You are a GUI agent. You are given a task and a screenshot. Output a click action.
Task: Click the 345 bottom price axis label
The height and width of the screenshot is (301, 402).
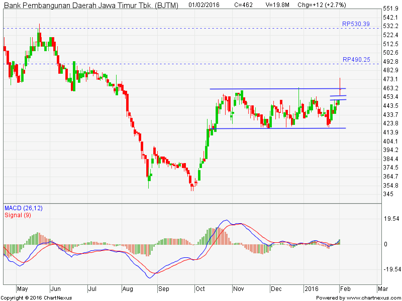pyautogui.click(x=389, y=194)
